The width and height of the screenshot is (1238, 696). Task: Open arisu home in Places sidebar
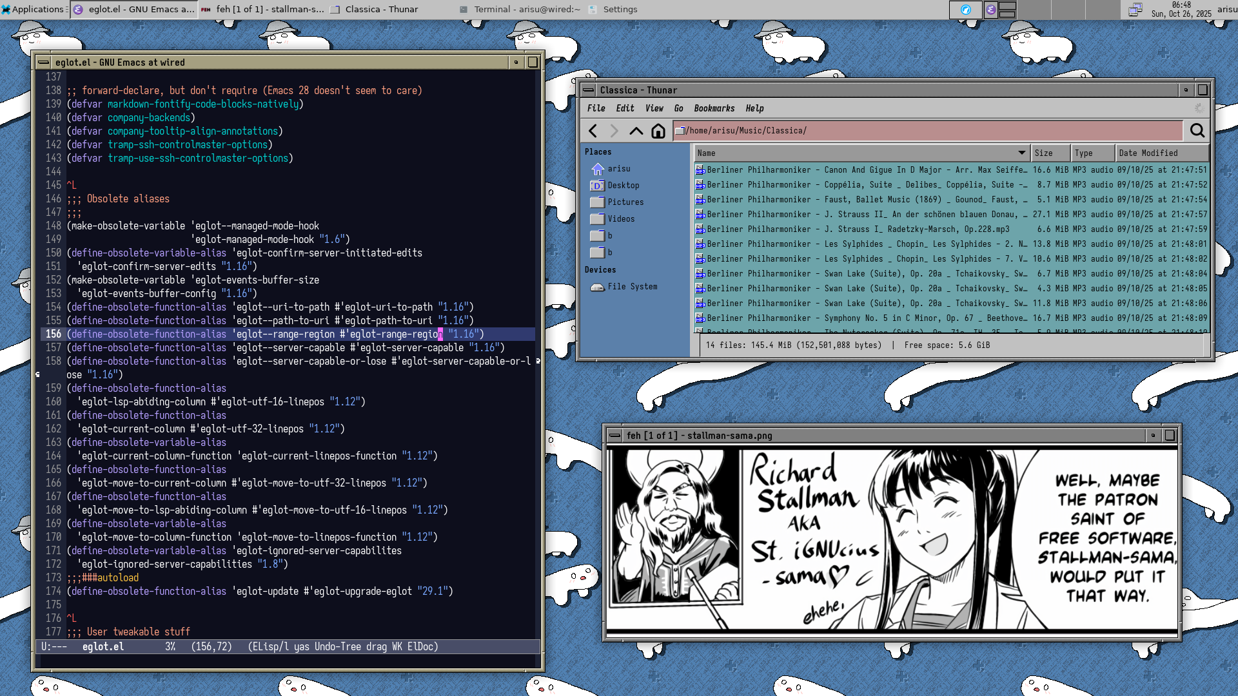618,169
